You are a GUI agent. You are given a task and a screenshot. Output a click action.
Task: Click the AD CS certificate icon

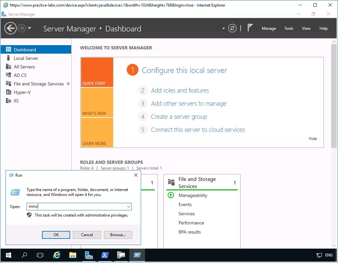click(9, 75)
